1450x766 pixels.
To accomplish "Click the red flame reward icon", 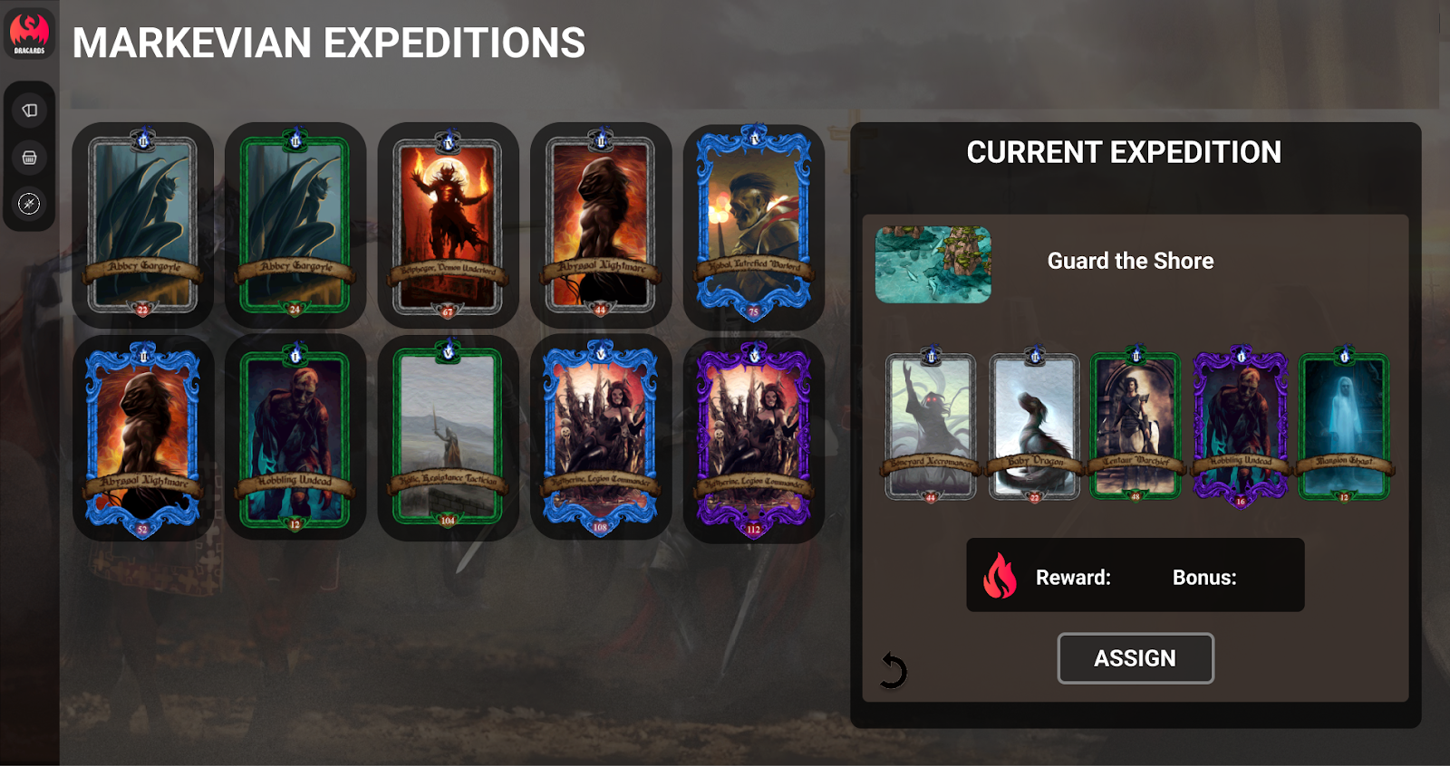I will coord(1000,576).
